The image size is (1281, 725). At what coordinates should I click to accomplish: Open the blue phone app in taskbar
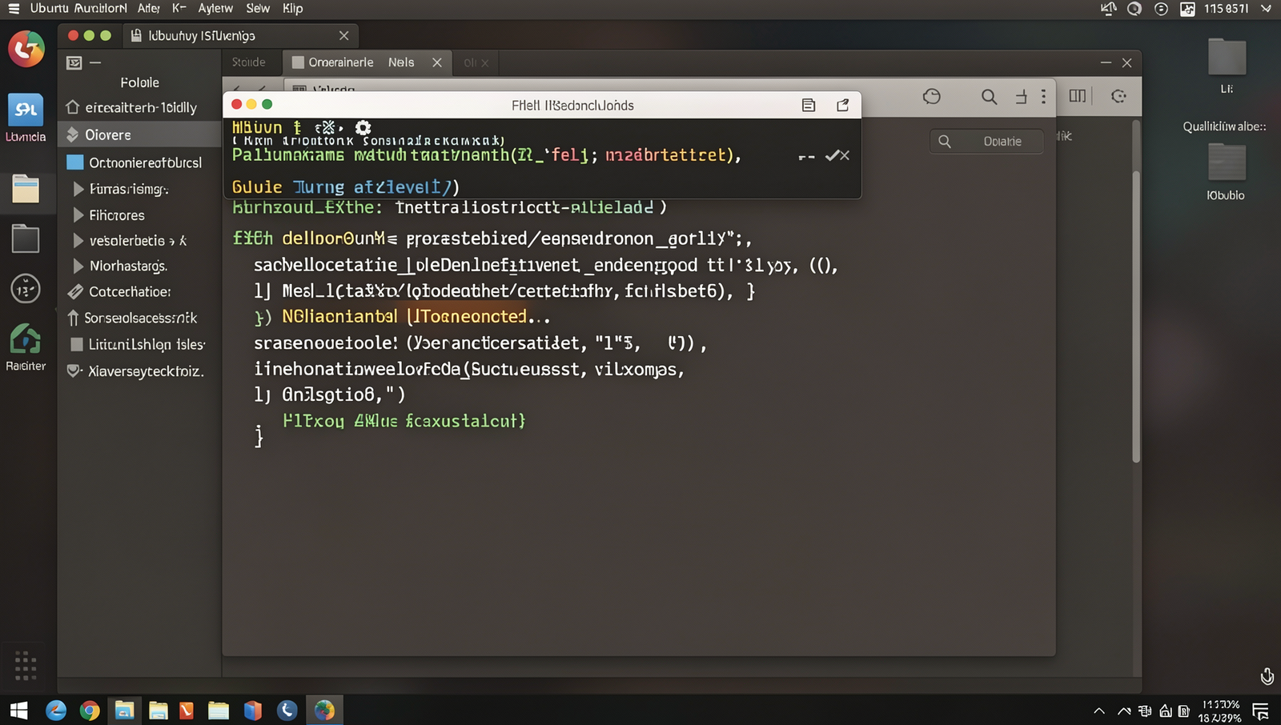pyautogui.click(x=287, y=710)
